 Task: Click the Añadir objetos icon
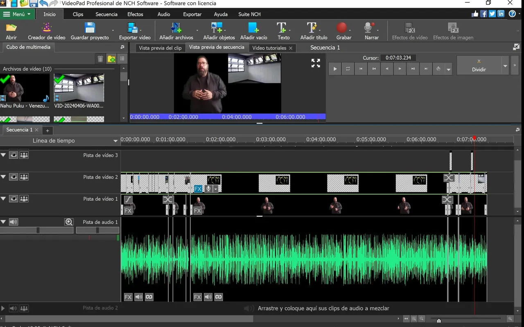(x=217, y=28)
